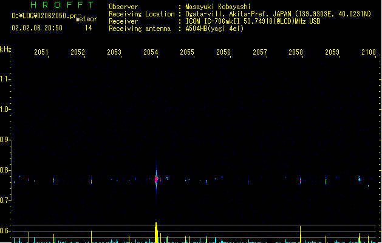Click the Receiver field label

pyautogui.click(x=123, y=21)
